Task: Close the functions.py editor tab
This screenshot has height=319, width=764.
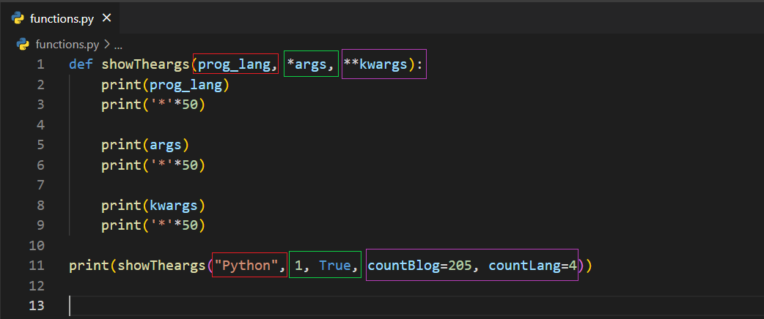Action: point(106,18)
